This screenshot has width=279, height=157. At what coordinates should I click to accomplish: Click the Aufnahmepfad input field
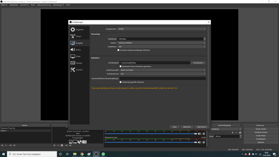pos(155,63)
